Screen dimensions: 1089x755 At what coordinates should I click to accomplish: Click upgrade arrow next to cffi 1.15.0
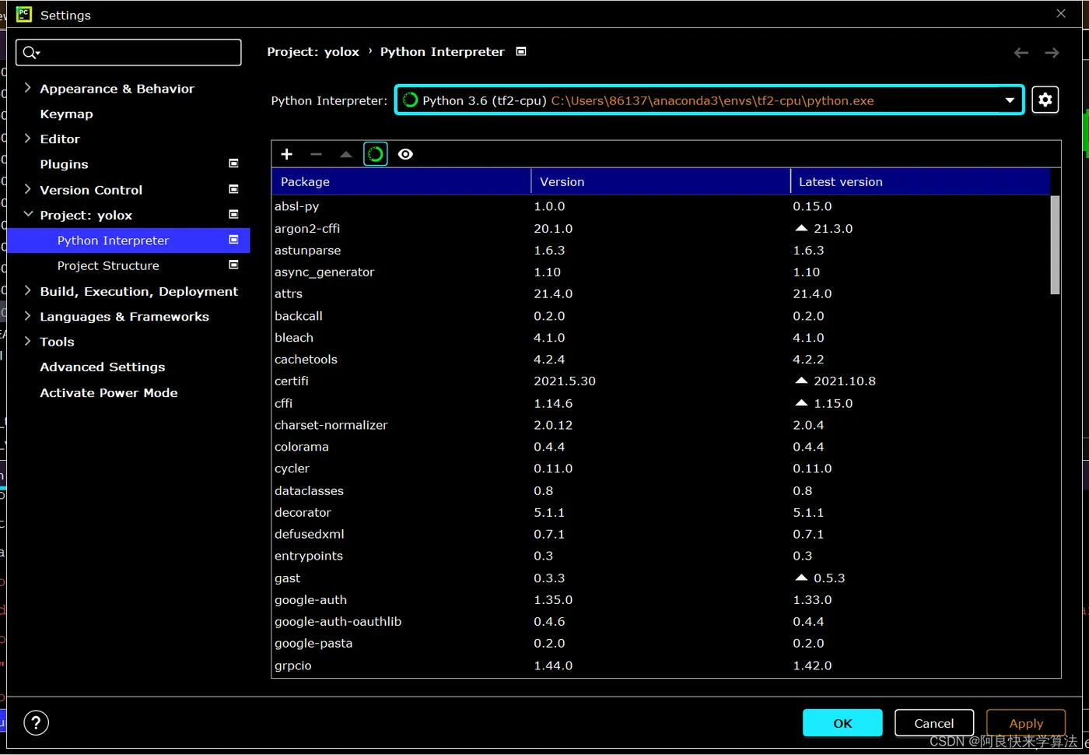pyautogui.click(x=801, y=403)
